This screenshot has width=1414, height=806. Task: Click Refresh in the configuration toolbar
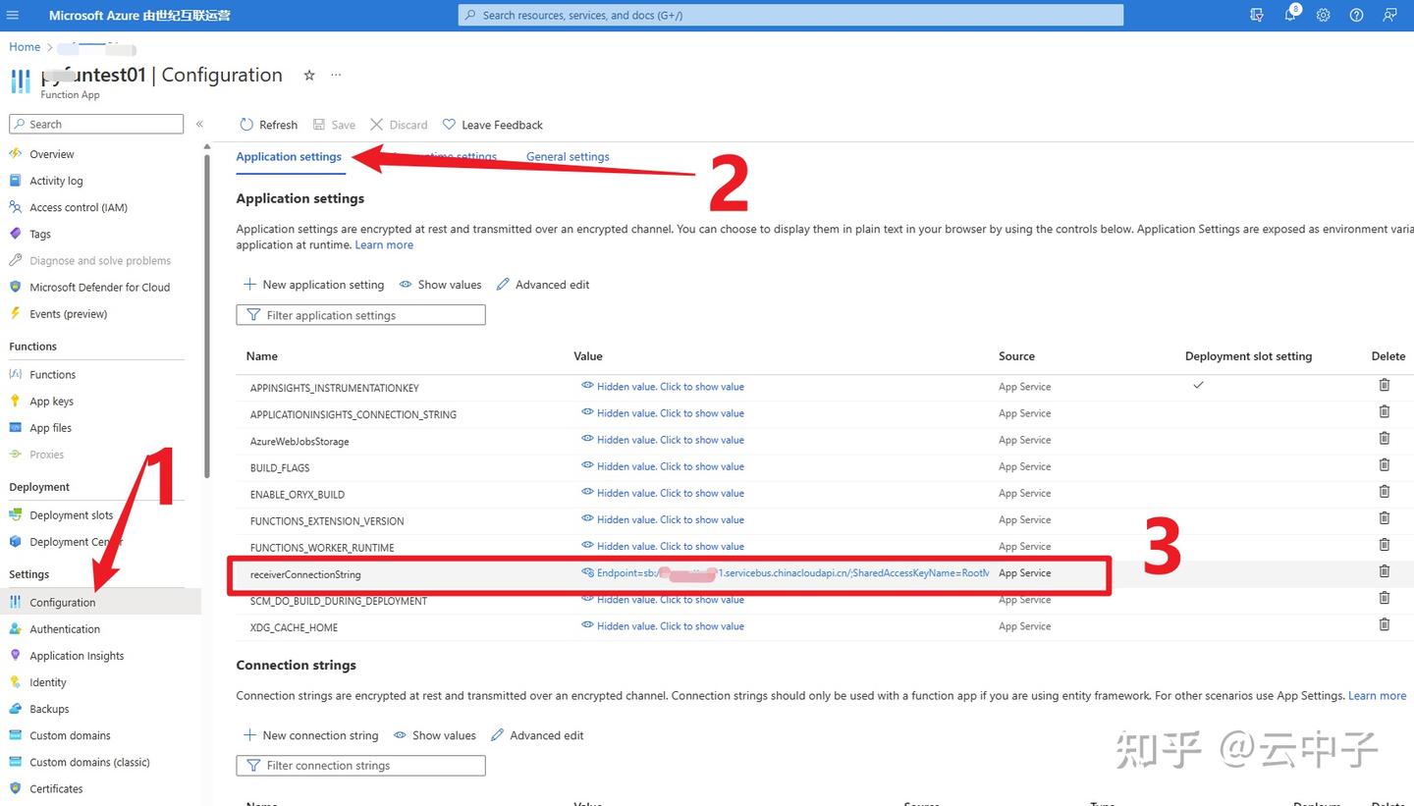[x=267, y=124]
